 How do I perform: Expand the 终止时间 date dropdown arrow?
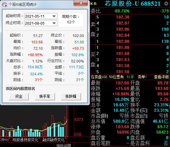(x=54, y=23)
